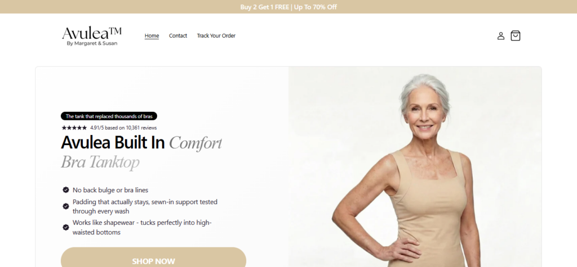Select the 'tucks perfectly into high-waisted bottoms' text
Screen dimensions: 577x267
[142, 227]
